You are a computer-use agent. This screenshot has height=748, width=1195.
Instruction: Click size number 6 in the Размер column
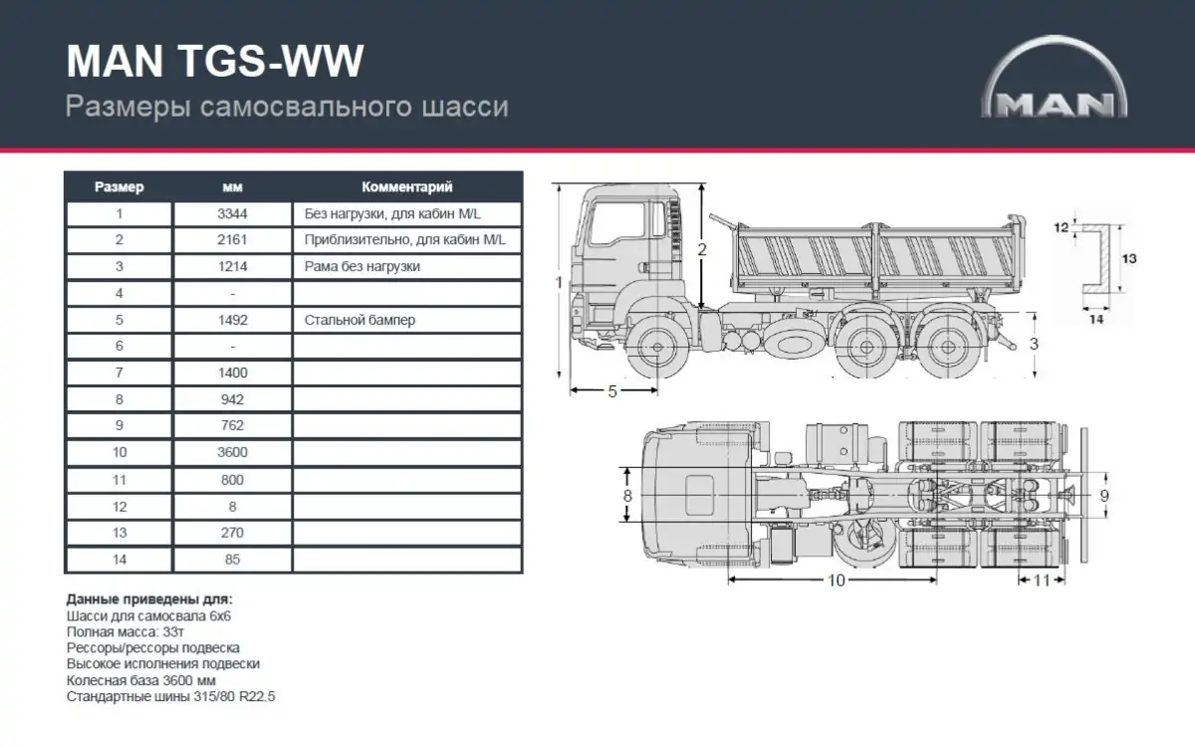click(x=119, y=347)
